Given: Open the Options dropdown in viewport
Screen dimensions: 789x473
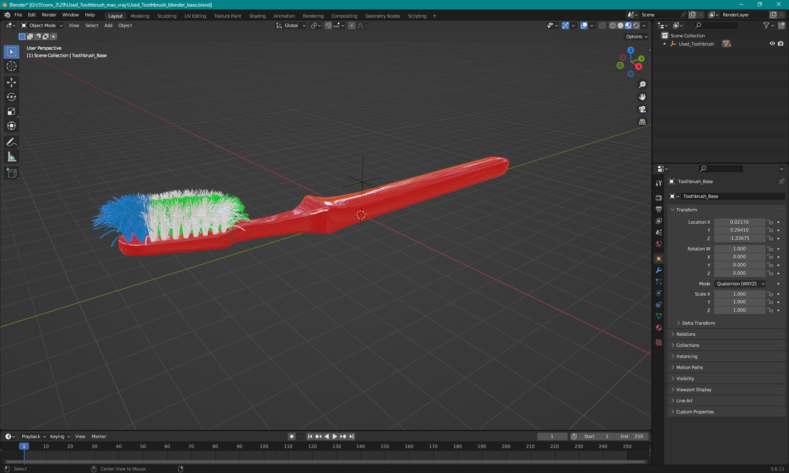Looking at the screenshot, I should point(637,37).
